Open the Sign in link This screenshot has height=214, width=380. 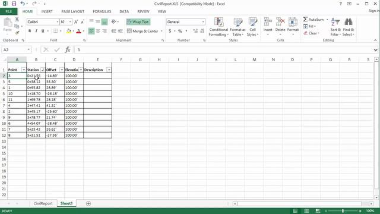pos(374,11)
